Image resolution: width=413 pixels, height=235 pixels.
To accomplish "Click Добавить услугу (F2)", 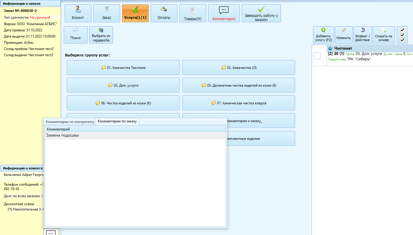I will (x=323, y=35).
